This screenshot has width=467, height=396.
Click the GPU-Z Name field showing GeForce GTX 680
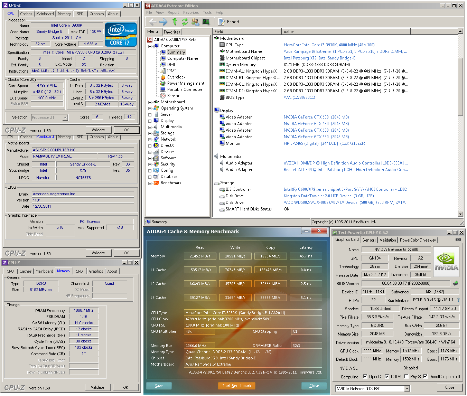[396, 249]
